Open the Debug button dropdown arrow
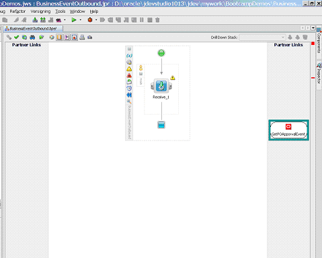Screen dimensions: 322x258 [96, 20]
